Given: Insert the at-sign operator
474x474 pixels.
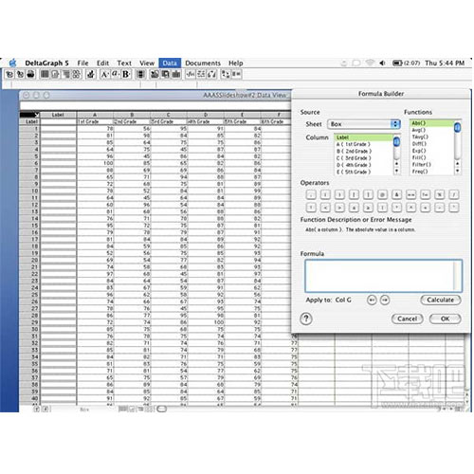Looking at the screenshot, I should [382, 194].
